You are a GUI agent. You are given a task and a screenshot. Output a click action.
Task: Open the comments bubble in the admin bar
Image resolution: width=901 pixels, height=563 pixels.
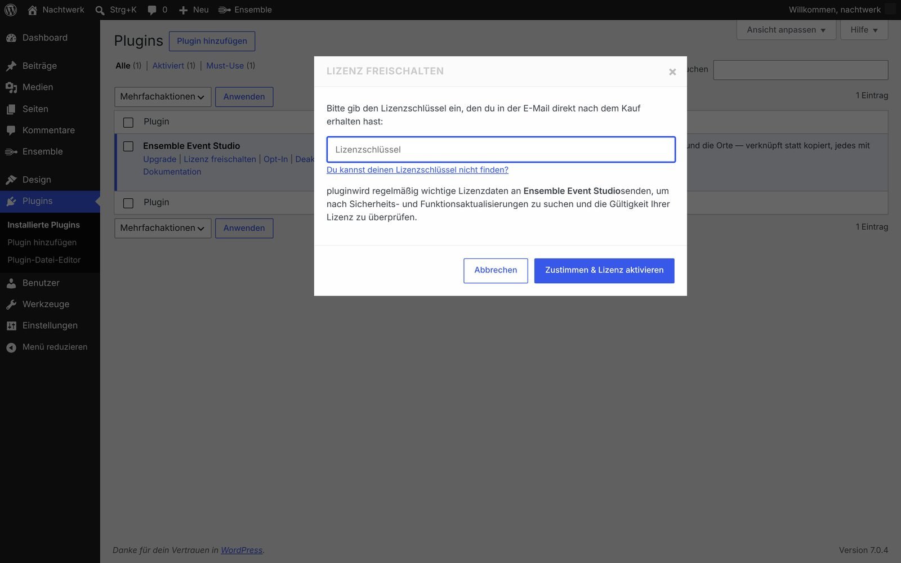pyautogui.click(x=152, y=10)
